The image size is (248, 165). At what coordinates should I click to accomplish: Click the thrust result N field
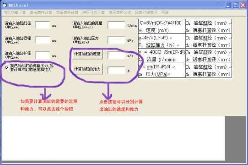tap(116, 71)
